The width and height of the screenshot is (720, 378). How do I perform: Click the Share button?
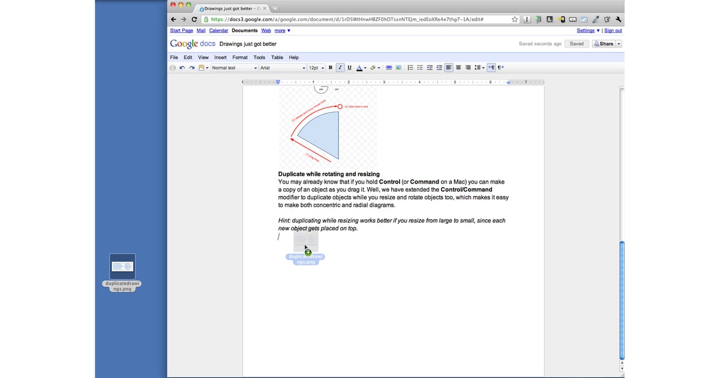[x=604, y=44]
